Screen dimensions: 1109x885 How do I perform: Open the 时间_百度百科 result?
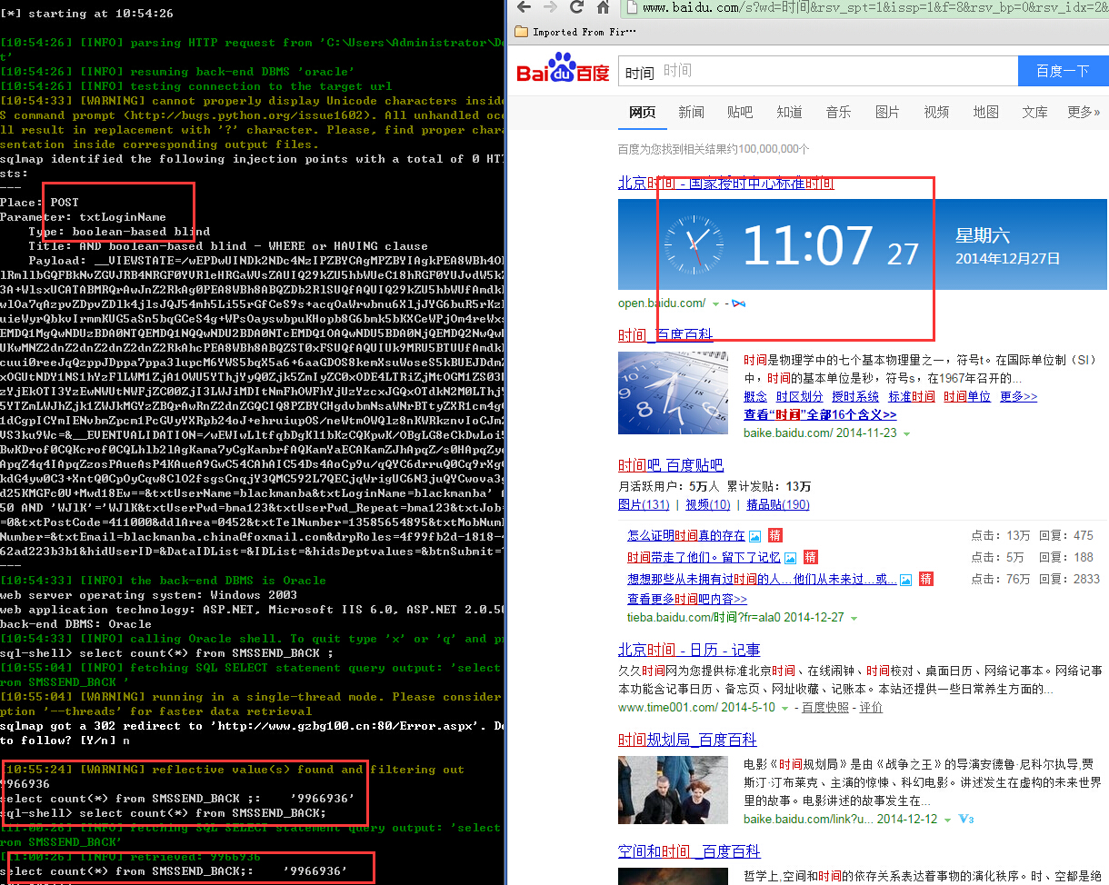[665, 334]
